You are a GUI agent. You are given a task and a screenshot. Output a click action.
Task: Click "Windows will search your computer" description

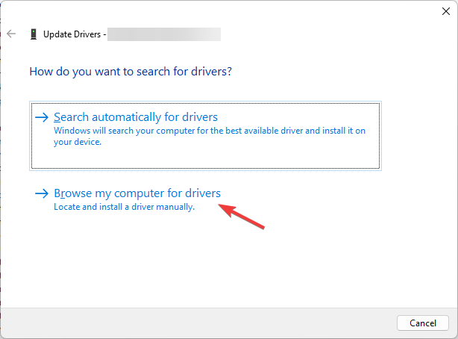click(210, 137)
